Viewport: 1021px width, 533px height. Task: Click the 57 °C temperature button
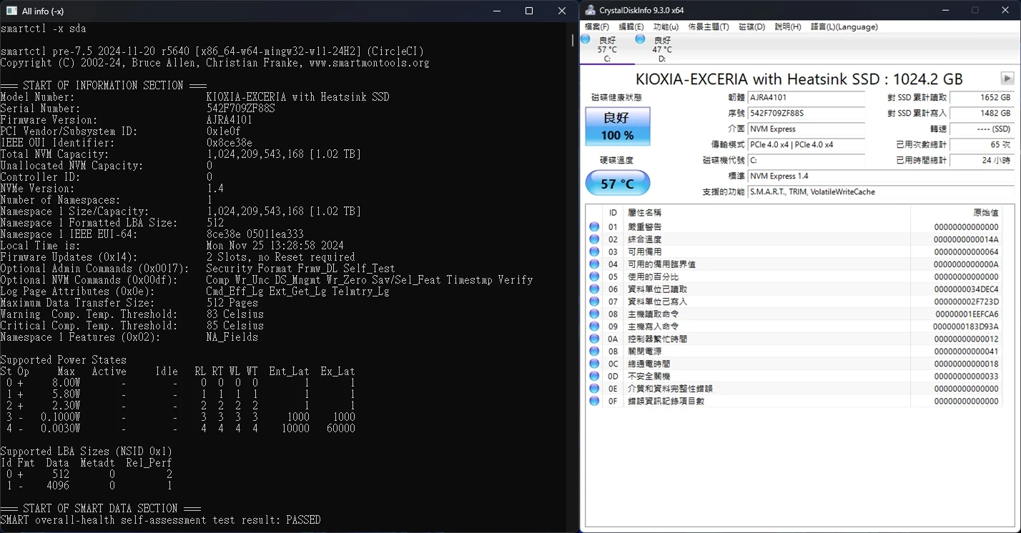[618, 184]
